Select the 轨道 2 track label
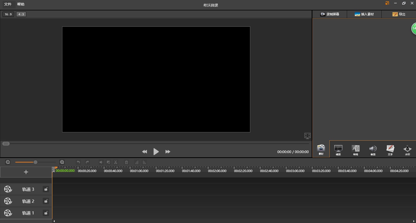Screen dimensions: 416x223 point(28,201)
